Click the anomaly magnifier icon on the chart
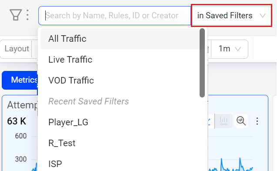 (241, 121)
